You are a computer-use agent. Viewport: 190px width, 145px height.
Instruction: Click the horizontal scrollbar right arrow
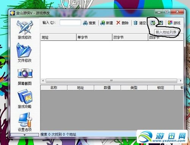pyautogui.click(x=180, y=81)
